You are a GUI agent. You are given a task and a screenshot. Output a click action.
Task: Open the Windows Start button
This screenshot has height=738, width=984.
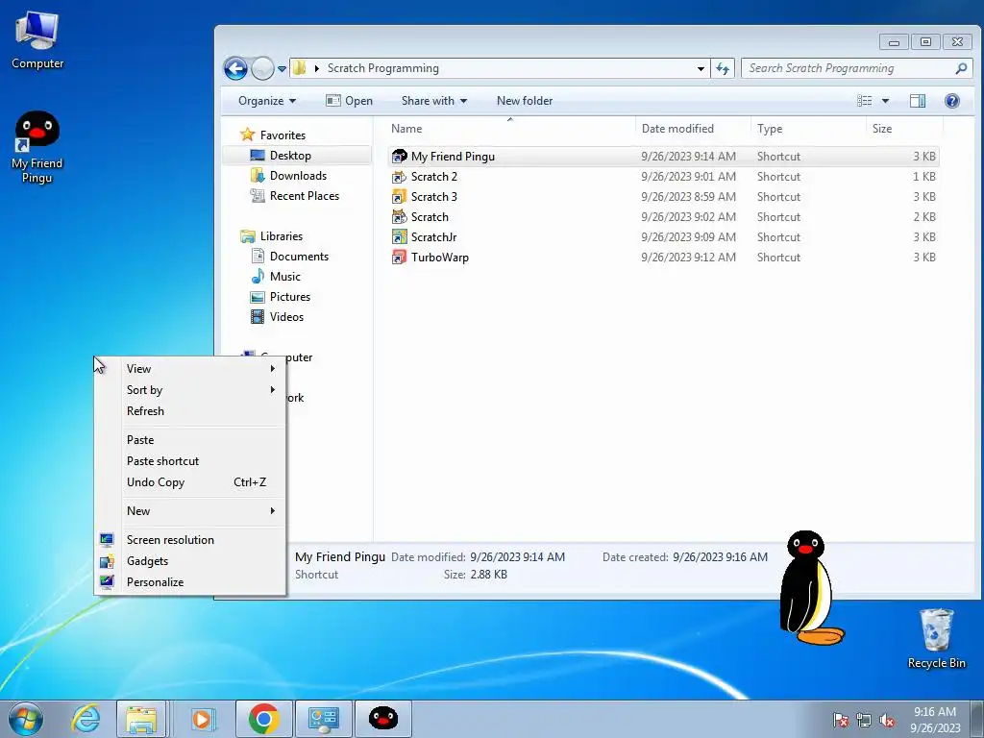(x=26, y=719)
